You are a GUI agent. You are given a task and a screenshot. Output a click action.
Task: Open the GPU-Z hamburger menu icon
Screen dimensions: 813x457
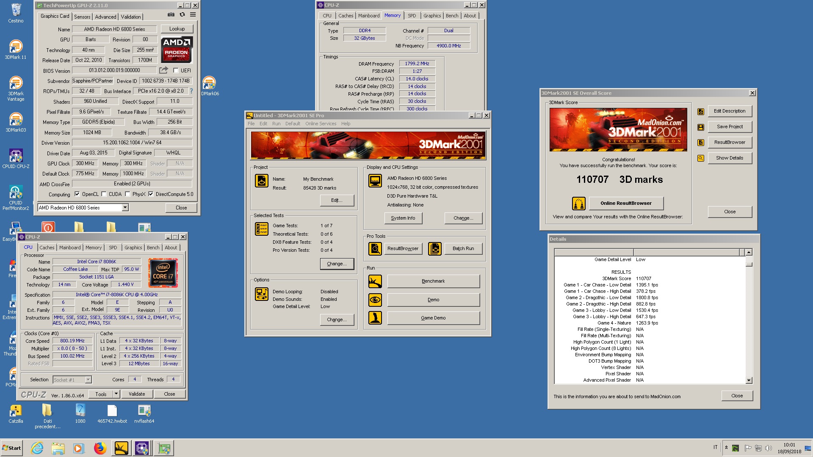(x=193, y=14)
